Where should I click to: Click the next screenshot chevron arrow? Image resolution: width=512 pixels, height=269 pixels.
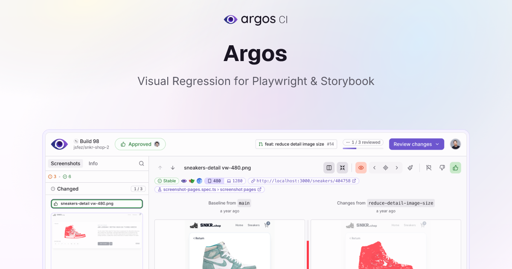coord(397,167)
